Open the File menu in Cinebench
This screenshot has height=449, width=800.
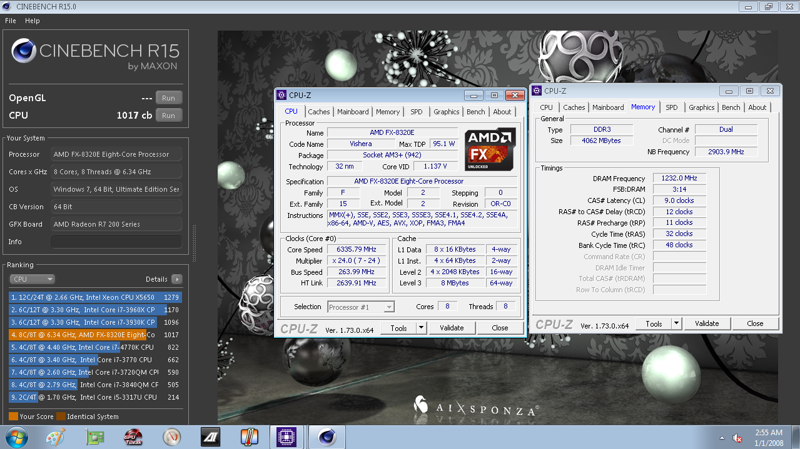coord(11,21)
